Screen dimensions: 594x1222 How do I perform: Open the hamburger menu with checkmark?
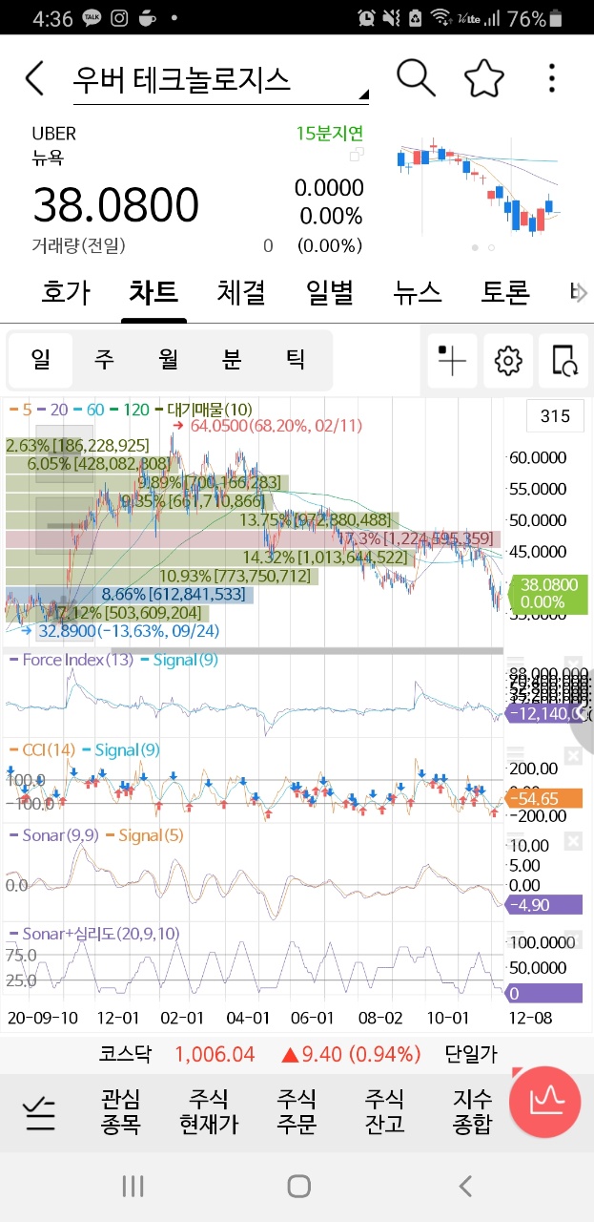40,1112
